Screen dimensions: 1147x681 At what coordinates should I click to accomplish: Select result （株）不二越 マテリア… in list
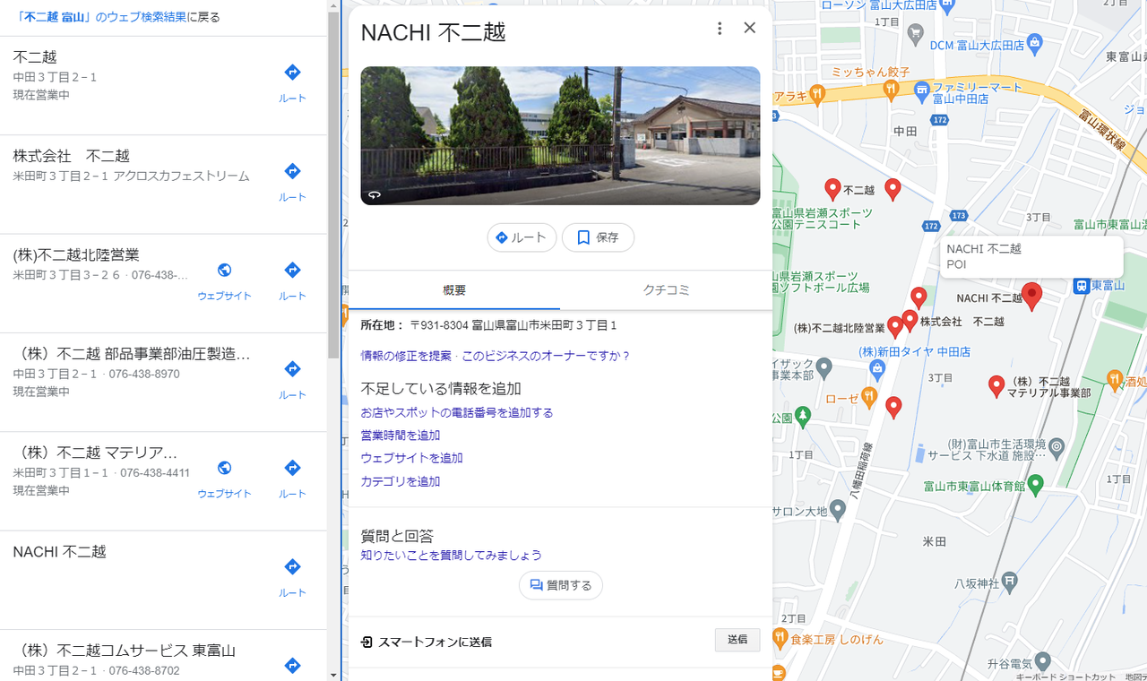(163, 481)
